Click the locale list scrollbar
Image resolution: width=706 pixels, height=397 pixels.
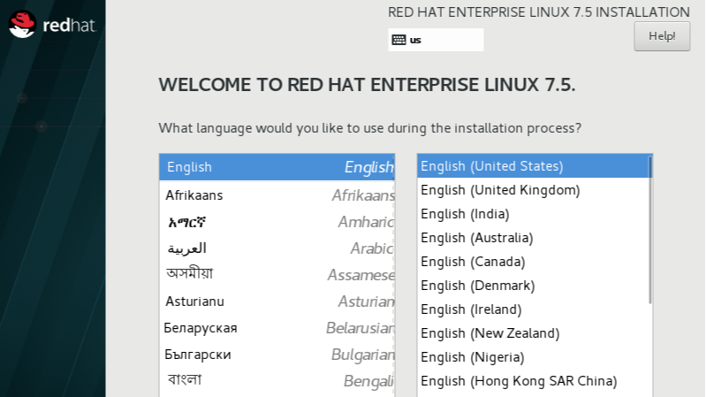pos(650,230)
